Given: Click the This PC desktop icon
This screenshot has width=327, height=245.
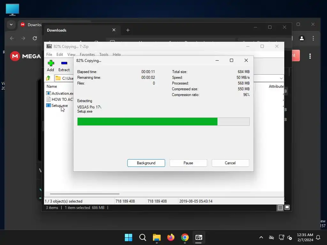Looking at the screenshot, I should click(x=12, y=10).
